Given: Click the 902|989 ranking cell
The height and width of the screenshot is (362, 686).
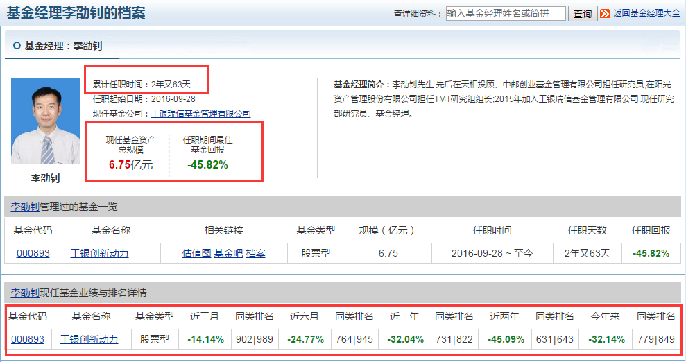Looking at the screenshot, I should point(254,339).
